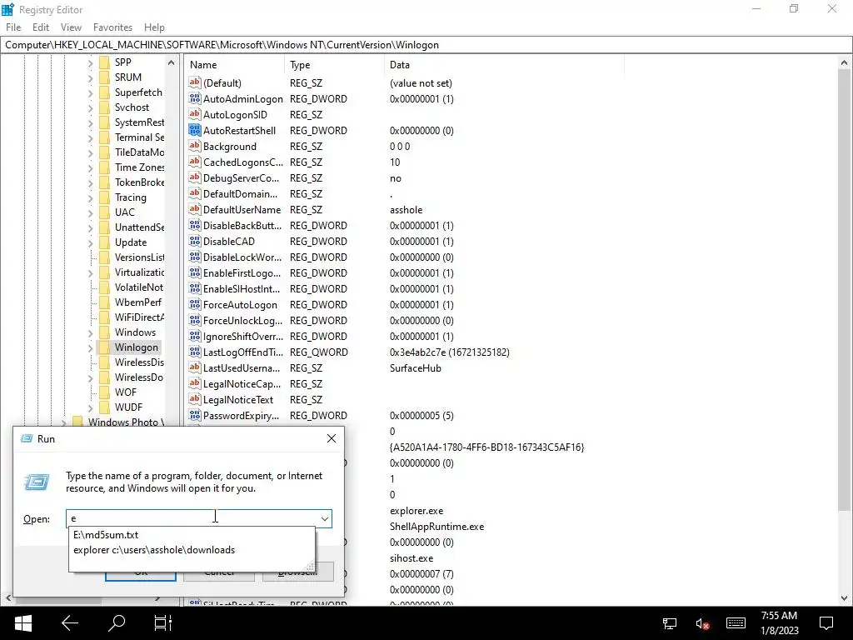Click the SPP folder icon
This screenshot has width=853, height=640.
click(x=104, y=62)
